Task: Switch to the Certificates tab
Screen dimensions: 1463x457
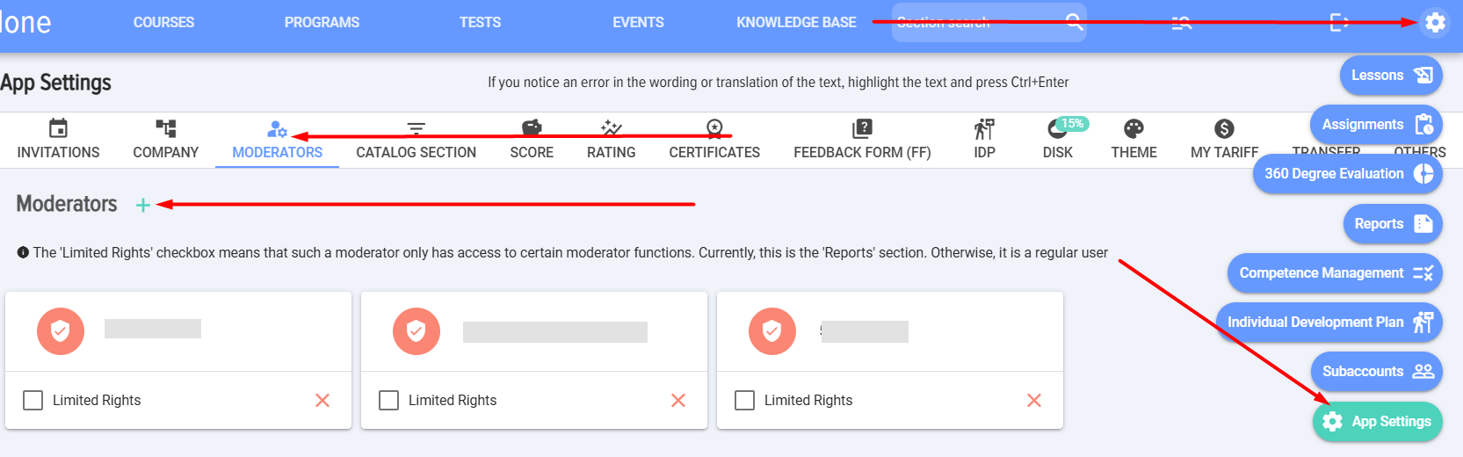Action: 714,140
